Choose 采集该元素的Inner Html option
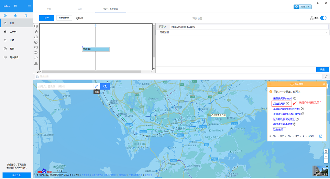This screenshot has width=330, height=179. tap(287, 109)
